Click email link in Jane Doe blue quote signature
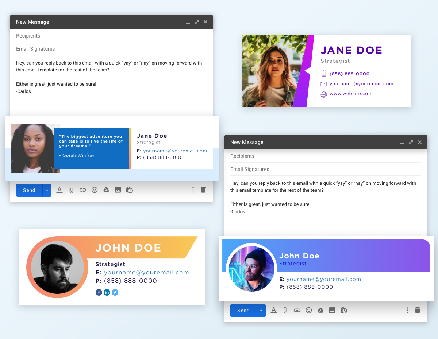The height and width of the screenshot is (339, 438). coord(175,151)
